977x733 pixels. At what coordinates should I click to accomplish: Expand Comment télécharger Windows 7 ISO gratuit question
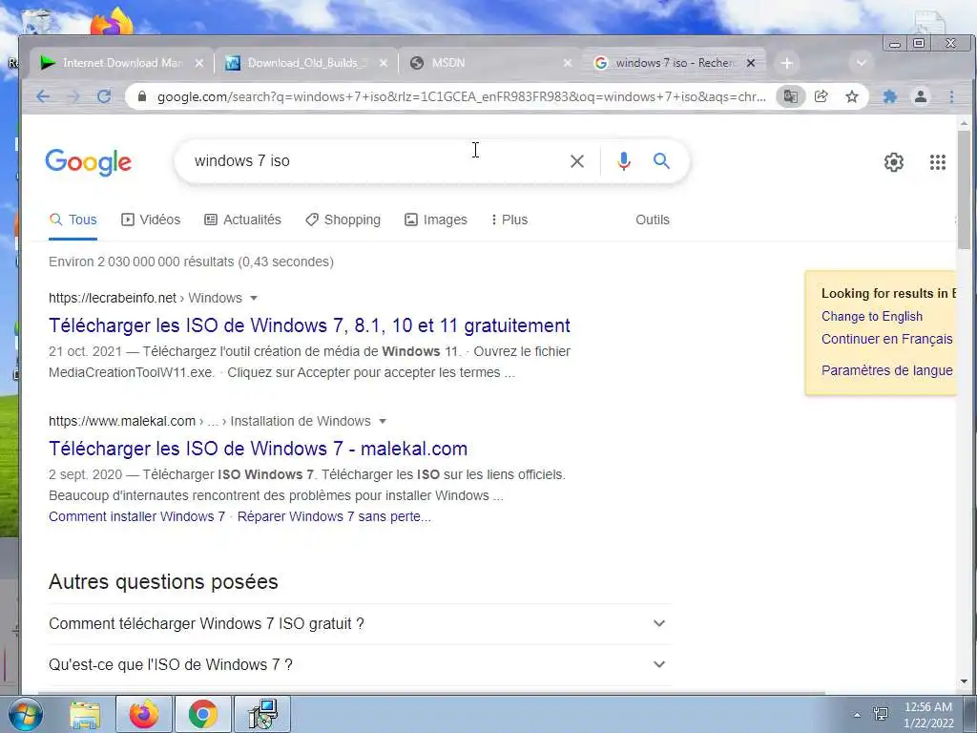pos(360,624)
